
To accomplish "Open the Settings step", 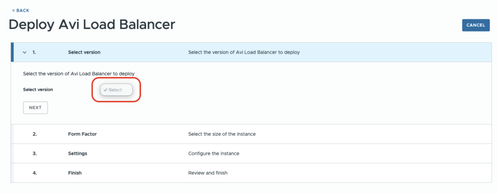I will click(x=251, y=153).
